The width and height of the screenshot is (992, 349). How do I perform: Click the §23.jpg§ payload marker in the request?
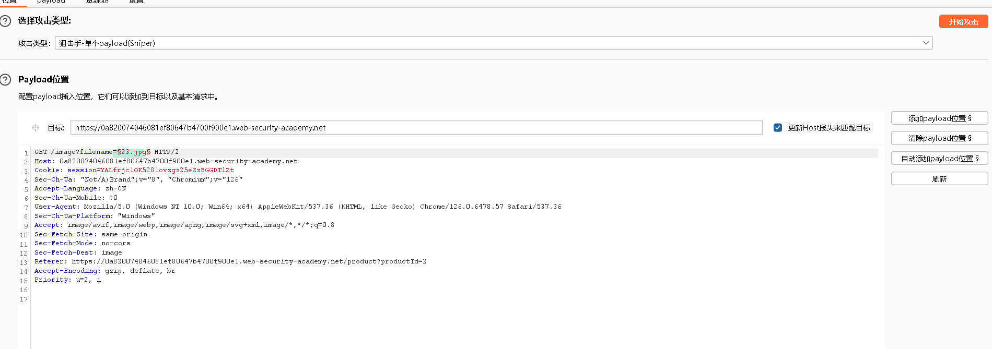click(x=134, y=152)
